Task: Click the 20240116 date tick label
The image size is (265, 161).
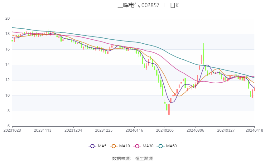Action: [x=134, y=130]
